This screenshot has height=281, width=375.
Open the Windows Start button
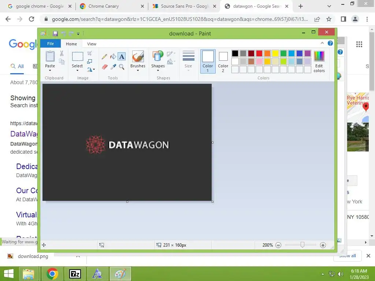[9, 274]
